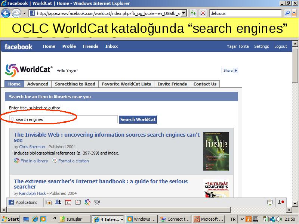299x224 pixels.
Task: Launch Windows Media Player from quick launch
Action: coord(43,219)
